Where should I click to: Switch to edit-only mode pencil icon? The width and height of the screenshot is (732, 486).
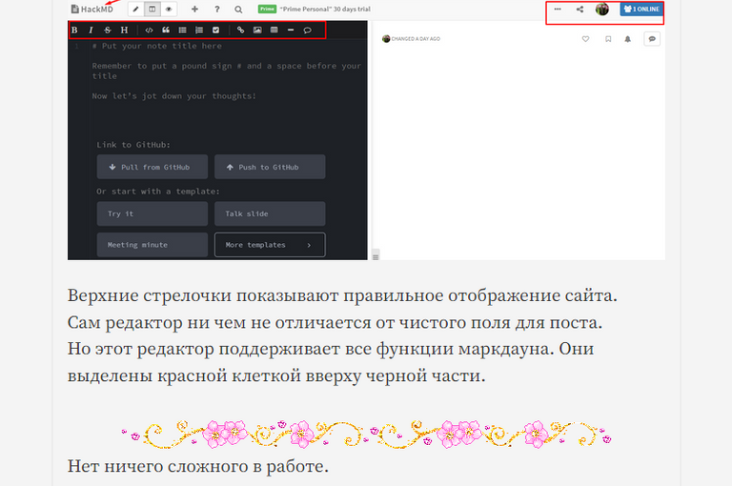[x=136, y=9]
